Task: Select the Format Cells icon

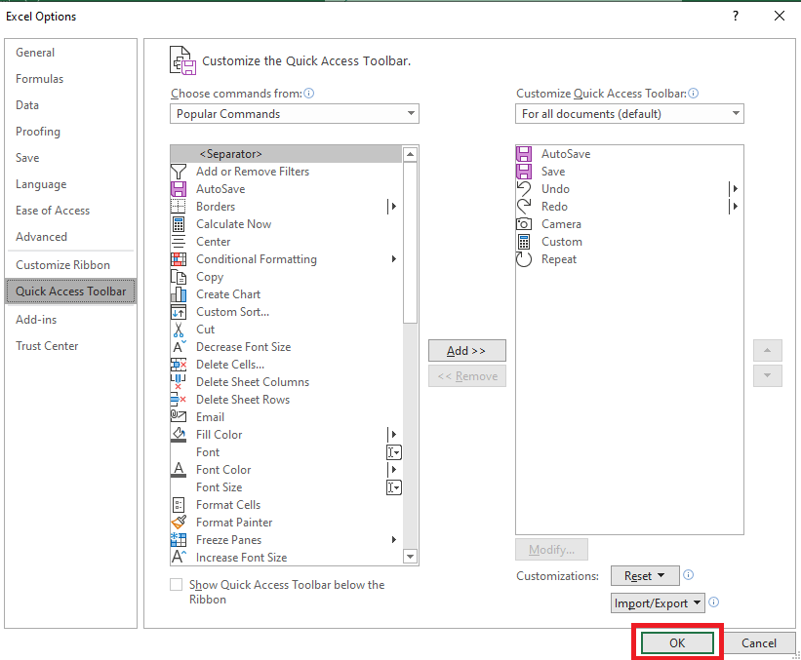Action: click(179, 505)
